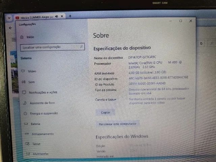216x162 pixels.
Task: Click the Bateria icon in sidebar
Action: (x=26, y=124)
